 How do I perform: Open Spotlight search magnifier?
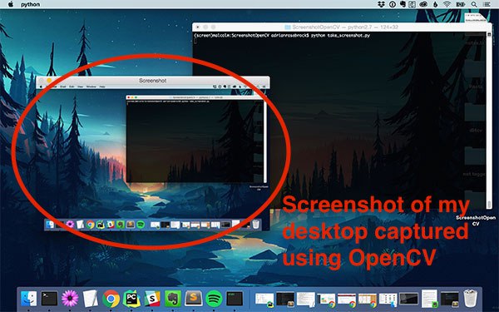[x=474, y=4]
